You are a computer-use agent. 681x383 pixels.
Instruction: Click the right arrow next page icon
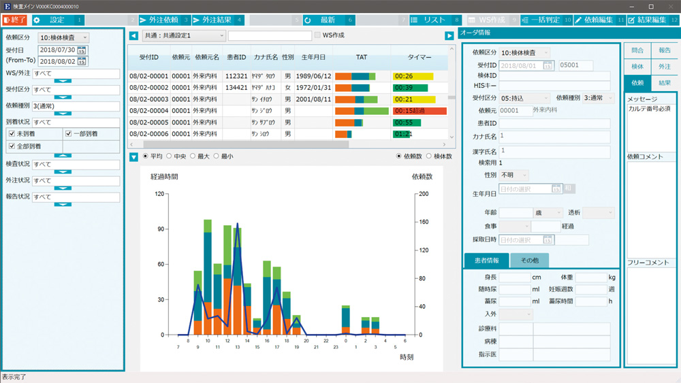click(x=449, y=36)
